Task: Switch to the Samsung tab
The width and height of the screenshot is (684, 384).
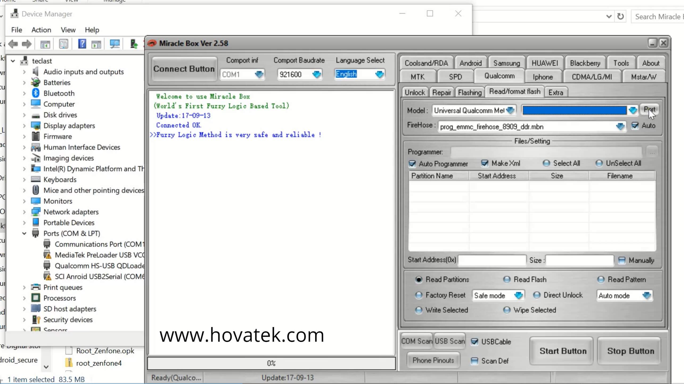Action: click(506, 63)
